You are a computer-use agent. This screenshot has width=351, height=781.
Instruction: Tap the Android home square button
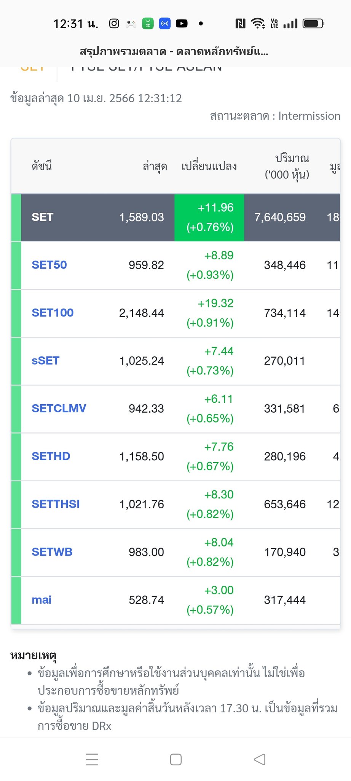click(175, 759)
